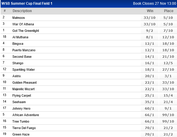177x137 pixels.
Task: Select the Green Haze runner name
Action: click(21, 134)
